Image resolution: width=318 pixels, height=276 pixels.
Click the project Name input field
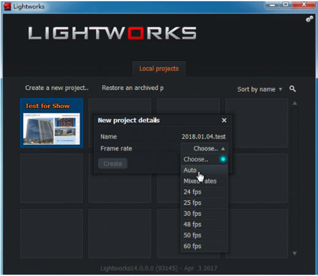(x=203, y=137)
